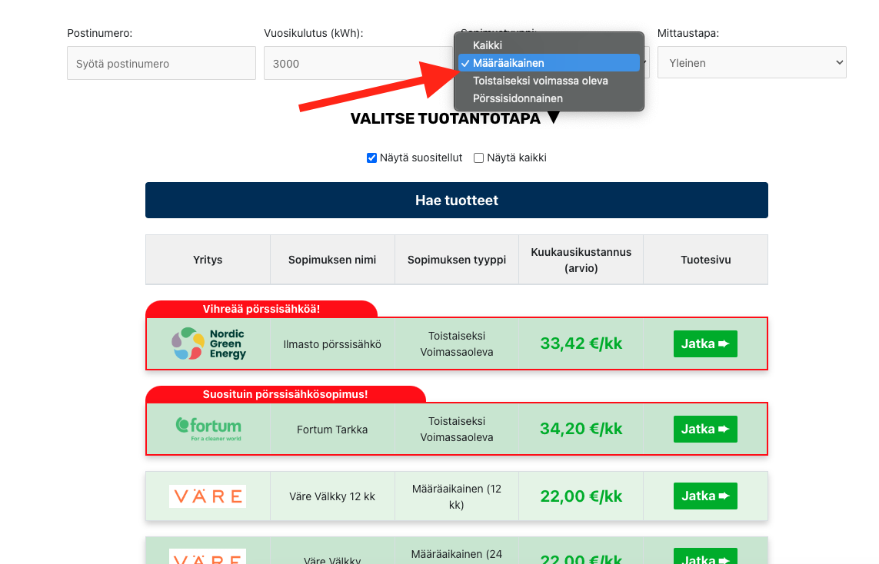Viewport: 879px width, 564px height.
Task: Click Jatka for Fortum Tarkka
Action: [x=705, y=429]
